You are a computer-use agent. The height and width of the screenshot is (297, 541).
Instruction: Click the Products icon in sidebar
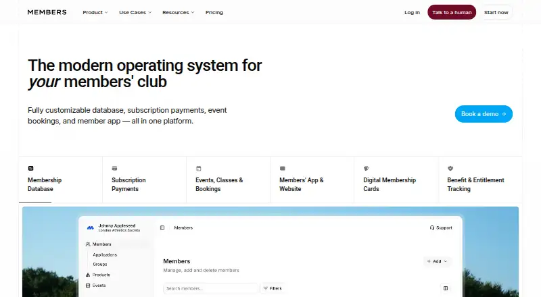[88, 275]
